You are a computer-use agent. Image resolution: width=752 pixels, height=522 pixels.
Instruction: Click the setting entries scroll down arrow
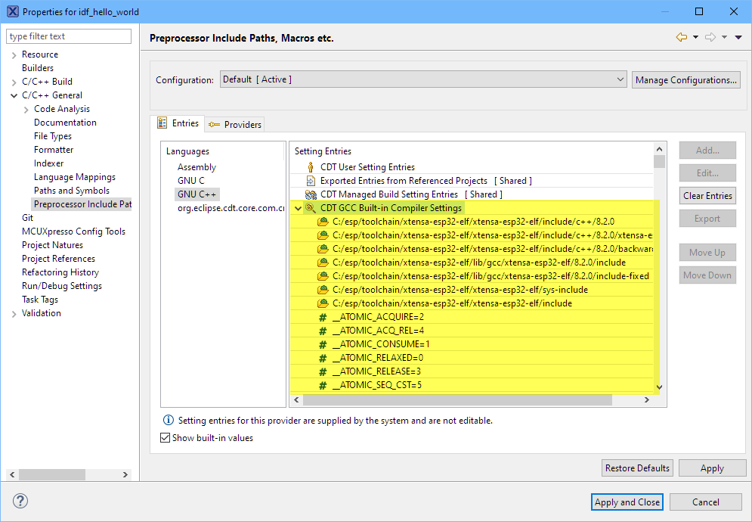point(659,387)
